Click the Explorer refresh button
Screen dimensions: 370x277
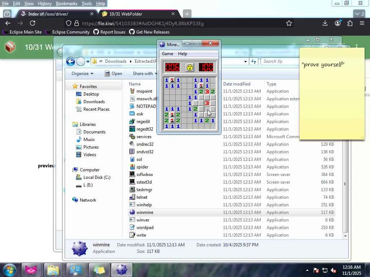tap(254, 61)
